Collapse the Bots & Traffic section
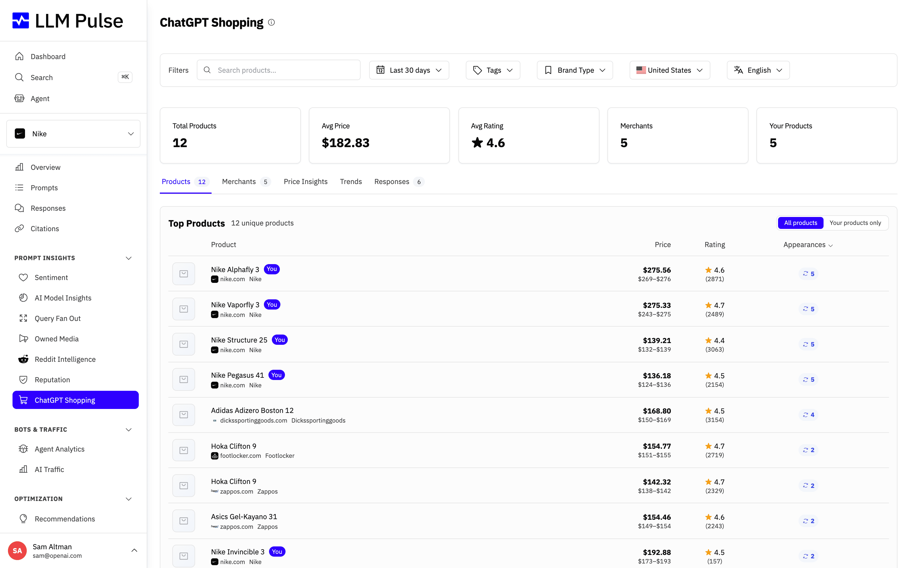The width and height of the screenshot is (910, 568). click(129, 429)
